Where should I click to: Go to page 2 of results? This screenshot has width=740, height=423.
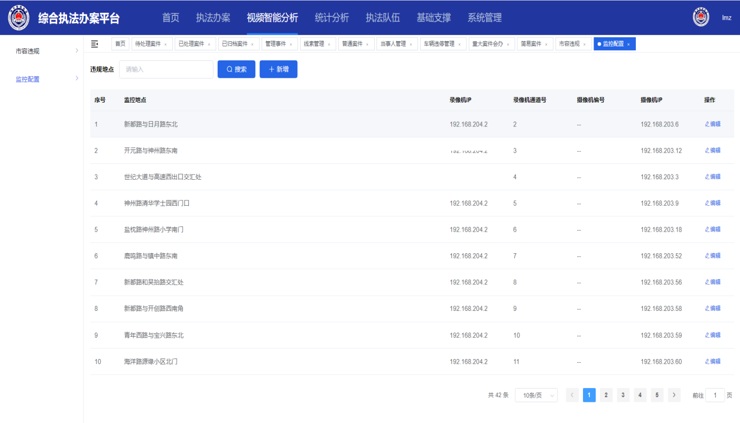tap(606, 395)
